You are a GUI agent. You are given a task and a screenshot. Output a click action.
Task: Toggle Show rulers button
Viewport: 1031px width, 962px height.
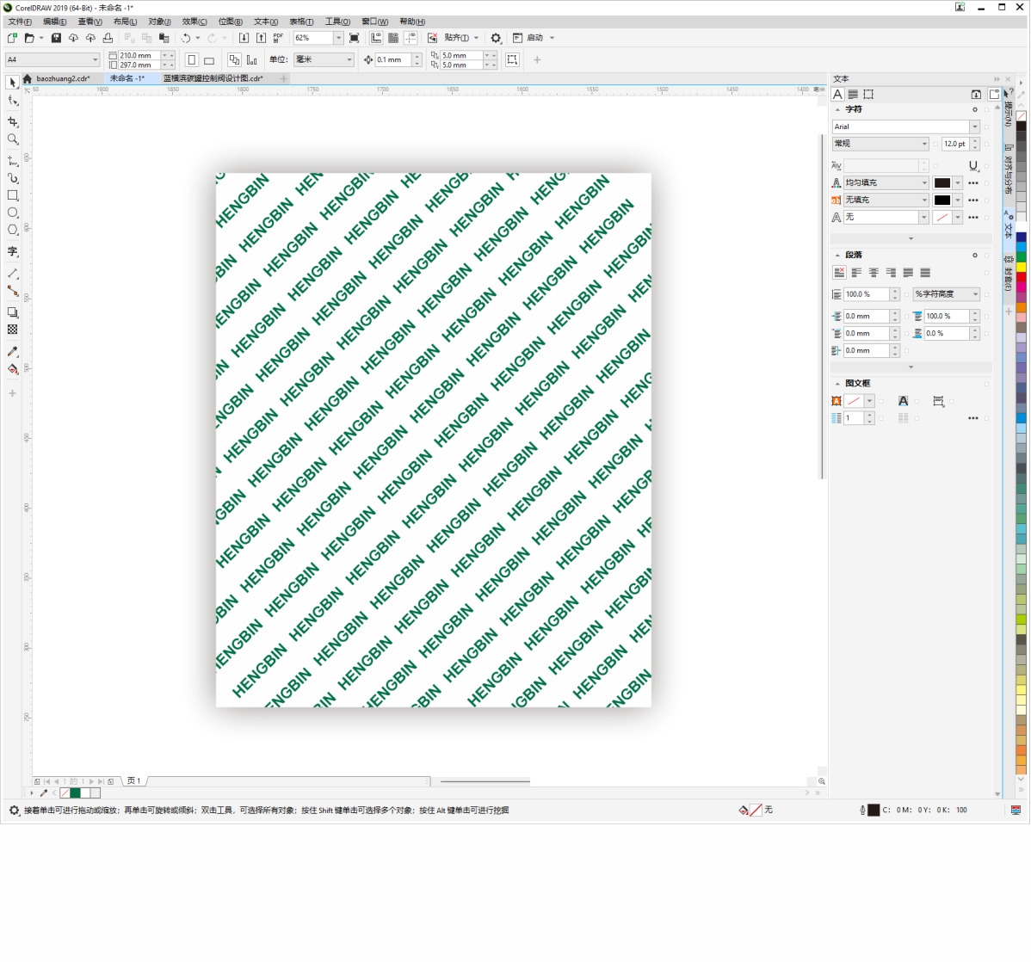coord(376,38)
